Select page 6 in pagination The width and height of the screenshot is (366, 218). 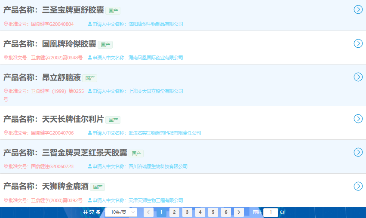click(x=226, y=212)
